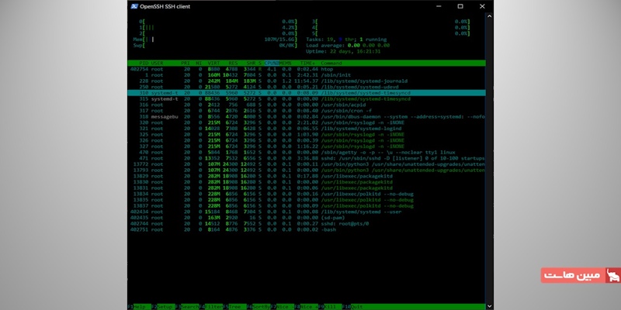
Task: Click the scrollbar down arrow
Action: pos(490,306)
